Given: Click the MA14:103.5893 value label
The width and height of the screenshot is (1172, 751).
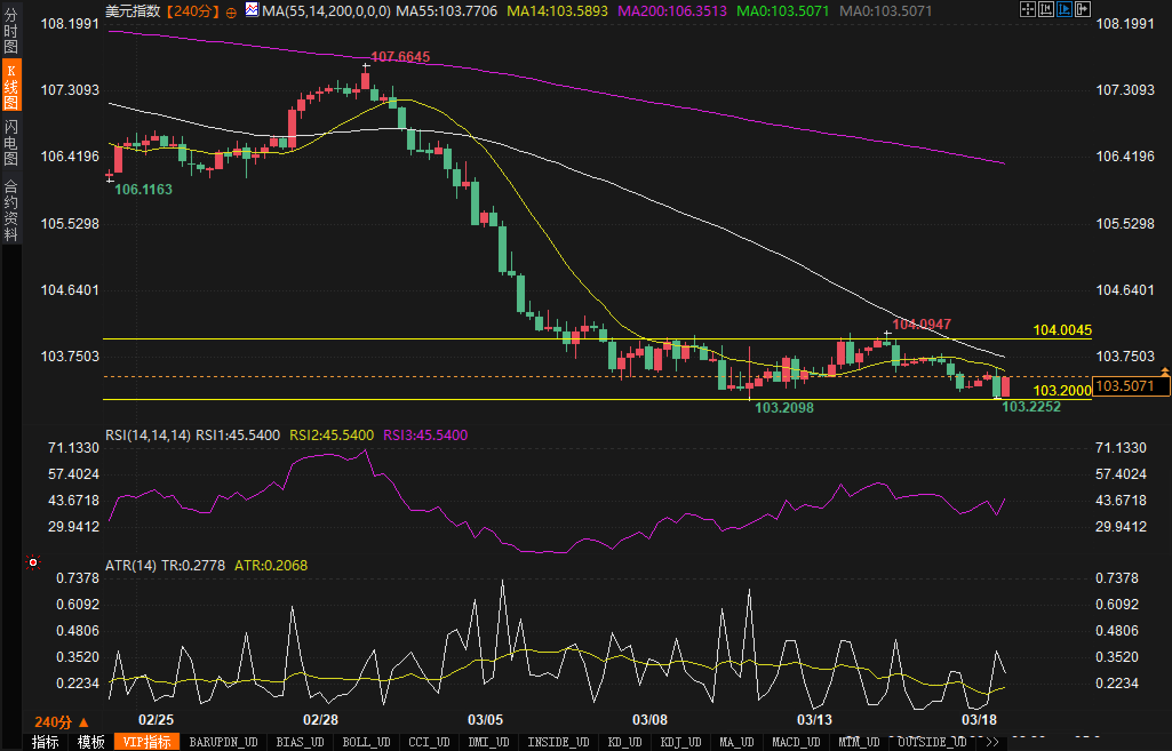Looking at the screenshot, I should tap(557, 11).
